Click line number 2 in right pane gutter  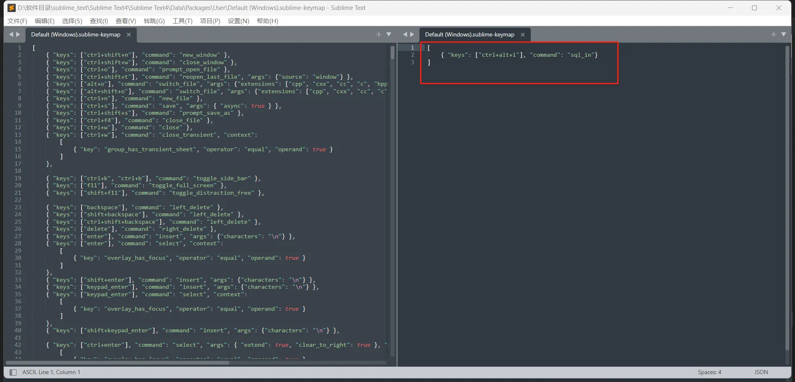(412, 55)
